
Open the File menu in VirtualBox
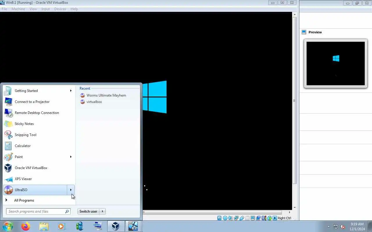(x=4, y=9)
